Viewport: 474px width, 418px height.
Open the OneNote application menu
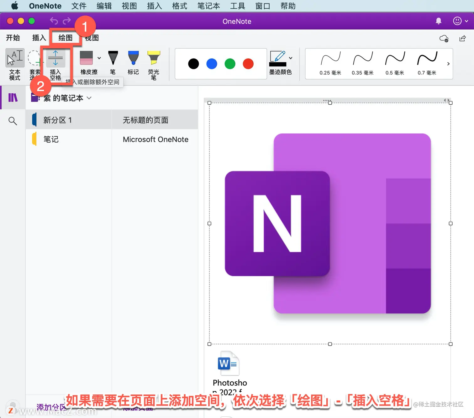point(45,6)
